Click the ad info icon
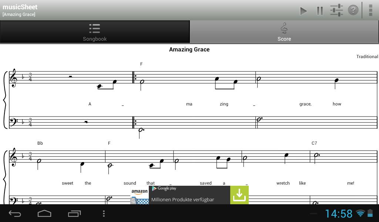 pyautogui.click(x=133, y=201)
